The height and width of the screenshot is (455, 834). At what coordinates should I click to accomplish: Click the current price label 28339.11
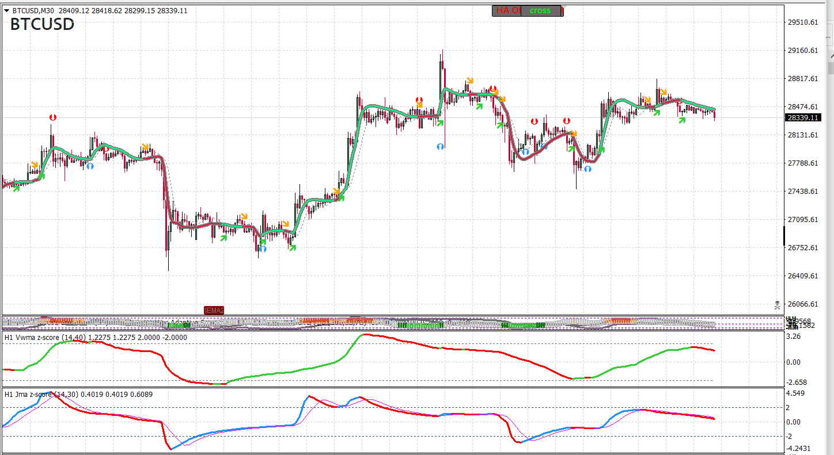(802, 117)
